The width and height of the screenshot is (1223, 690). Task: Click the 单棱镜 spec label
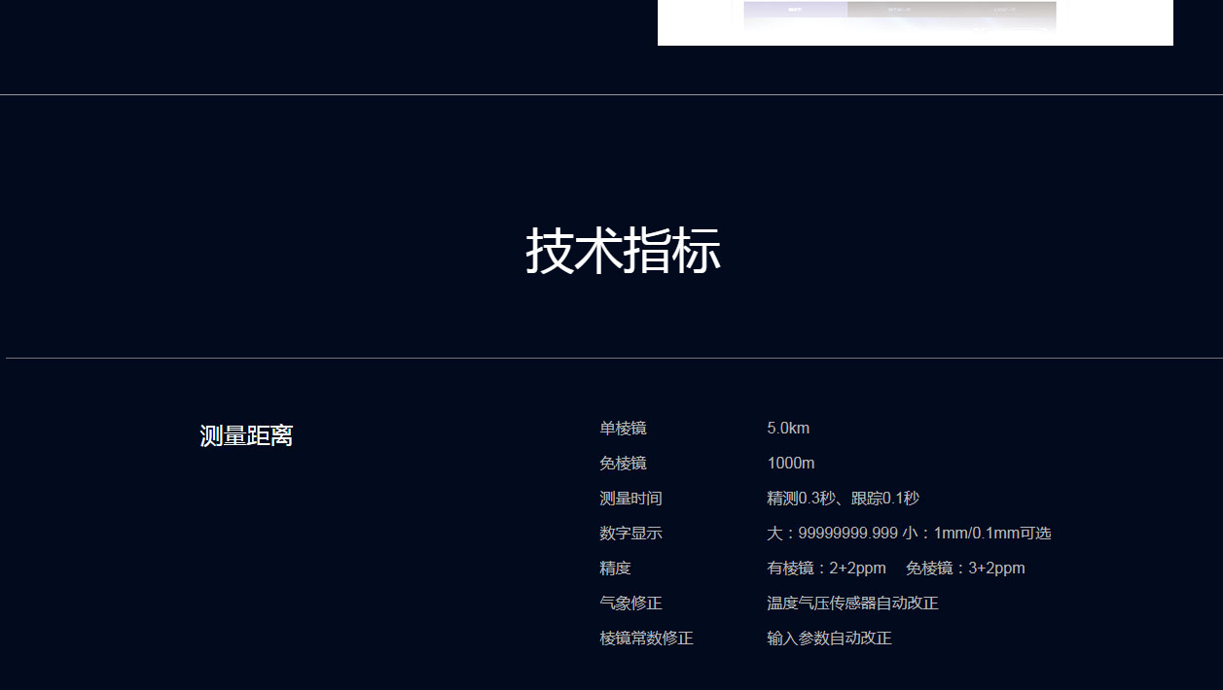point(623,429)
